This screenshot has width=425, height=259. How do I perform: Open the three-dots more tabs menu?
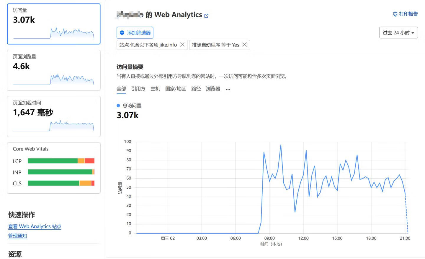(228, 89)
